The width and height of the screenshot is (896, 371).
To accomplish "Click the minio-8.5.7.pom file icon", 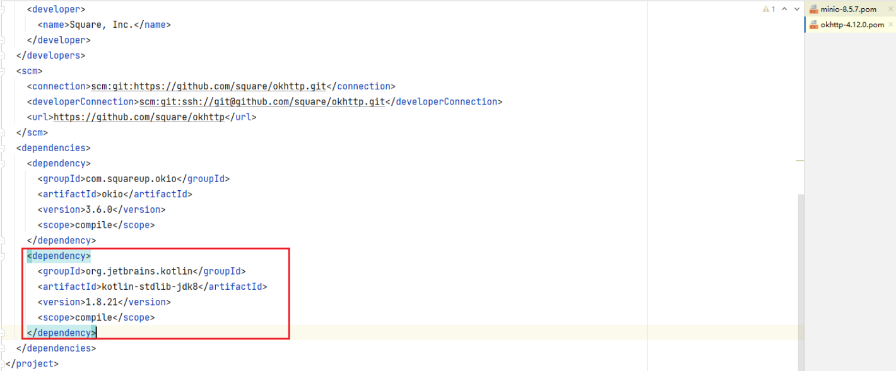I will coord(813,9).
